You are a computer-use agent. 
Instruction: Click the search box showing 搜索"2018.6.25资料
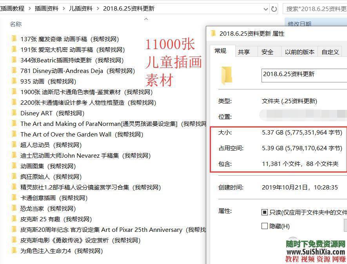(316, 7)
